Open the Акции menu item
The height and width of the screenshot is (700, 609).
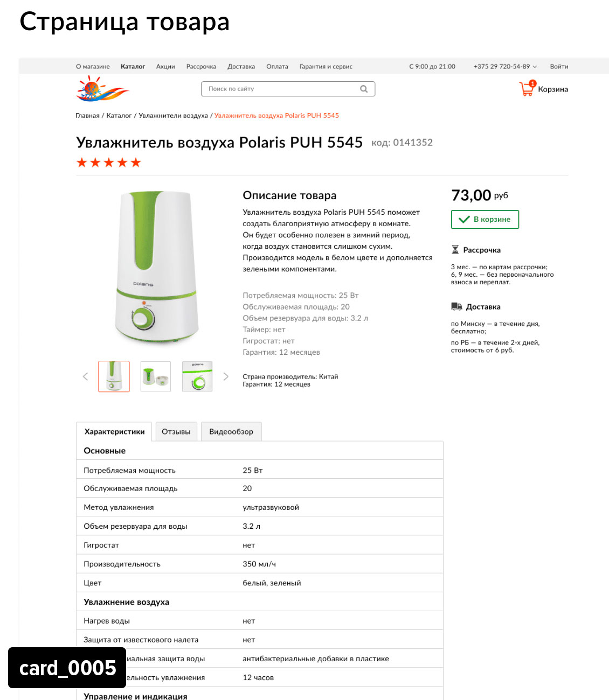[x=165, y=67]
